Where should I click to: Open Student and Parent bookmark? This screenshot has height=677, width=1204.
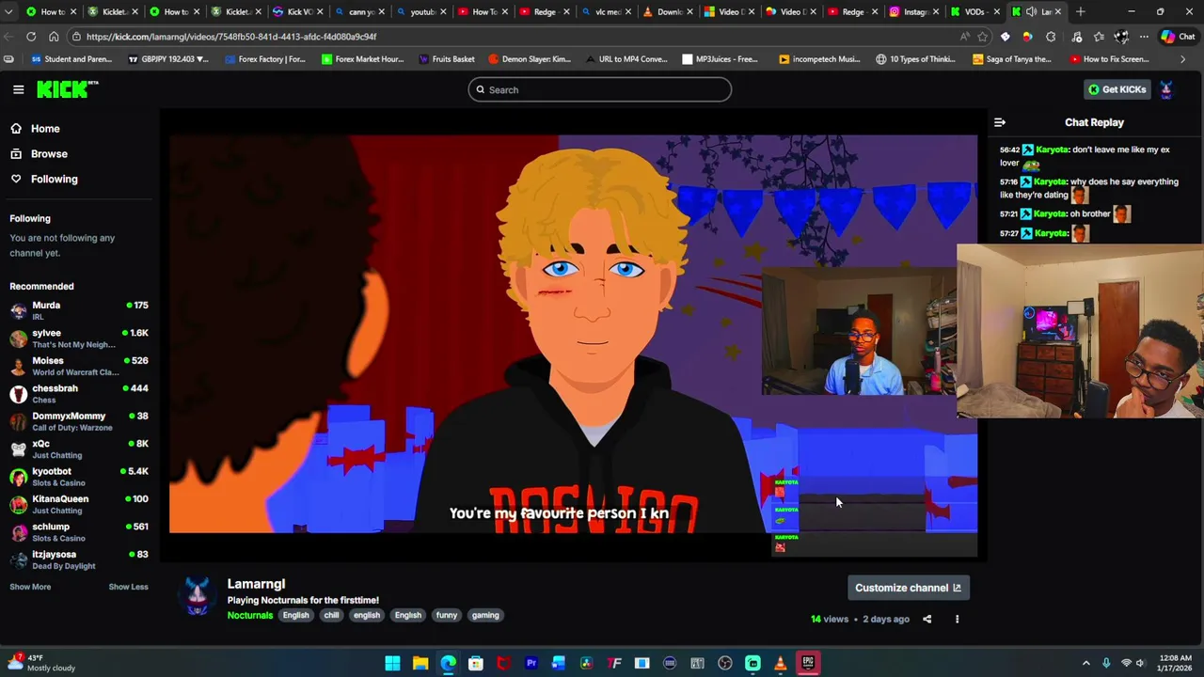pos(71,59)
